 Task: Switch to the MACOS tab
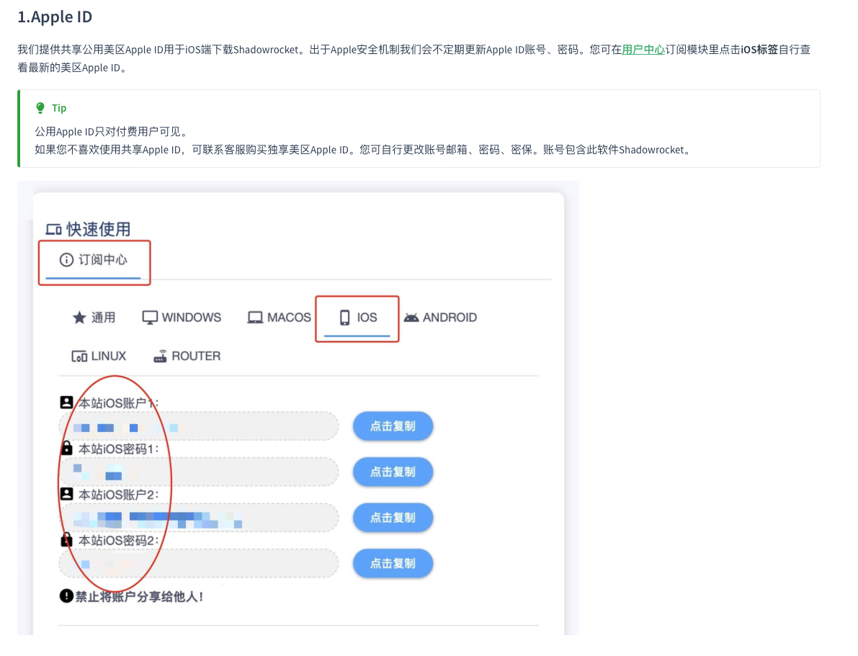click(280, 318)
